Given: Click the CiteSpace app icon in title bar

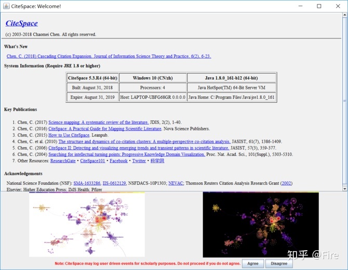Looking at the screenshot, I should 6,6.
